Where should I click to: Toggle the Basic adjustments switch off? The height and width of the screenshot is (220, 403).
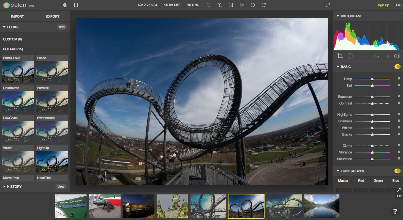(x=397, y=67)
